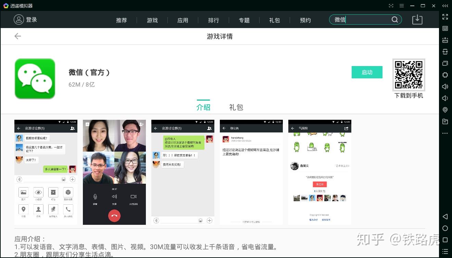Open the 排行 tab

pyautogui.click(x=214, y=20)
